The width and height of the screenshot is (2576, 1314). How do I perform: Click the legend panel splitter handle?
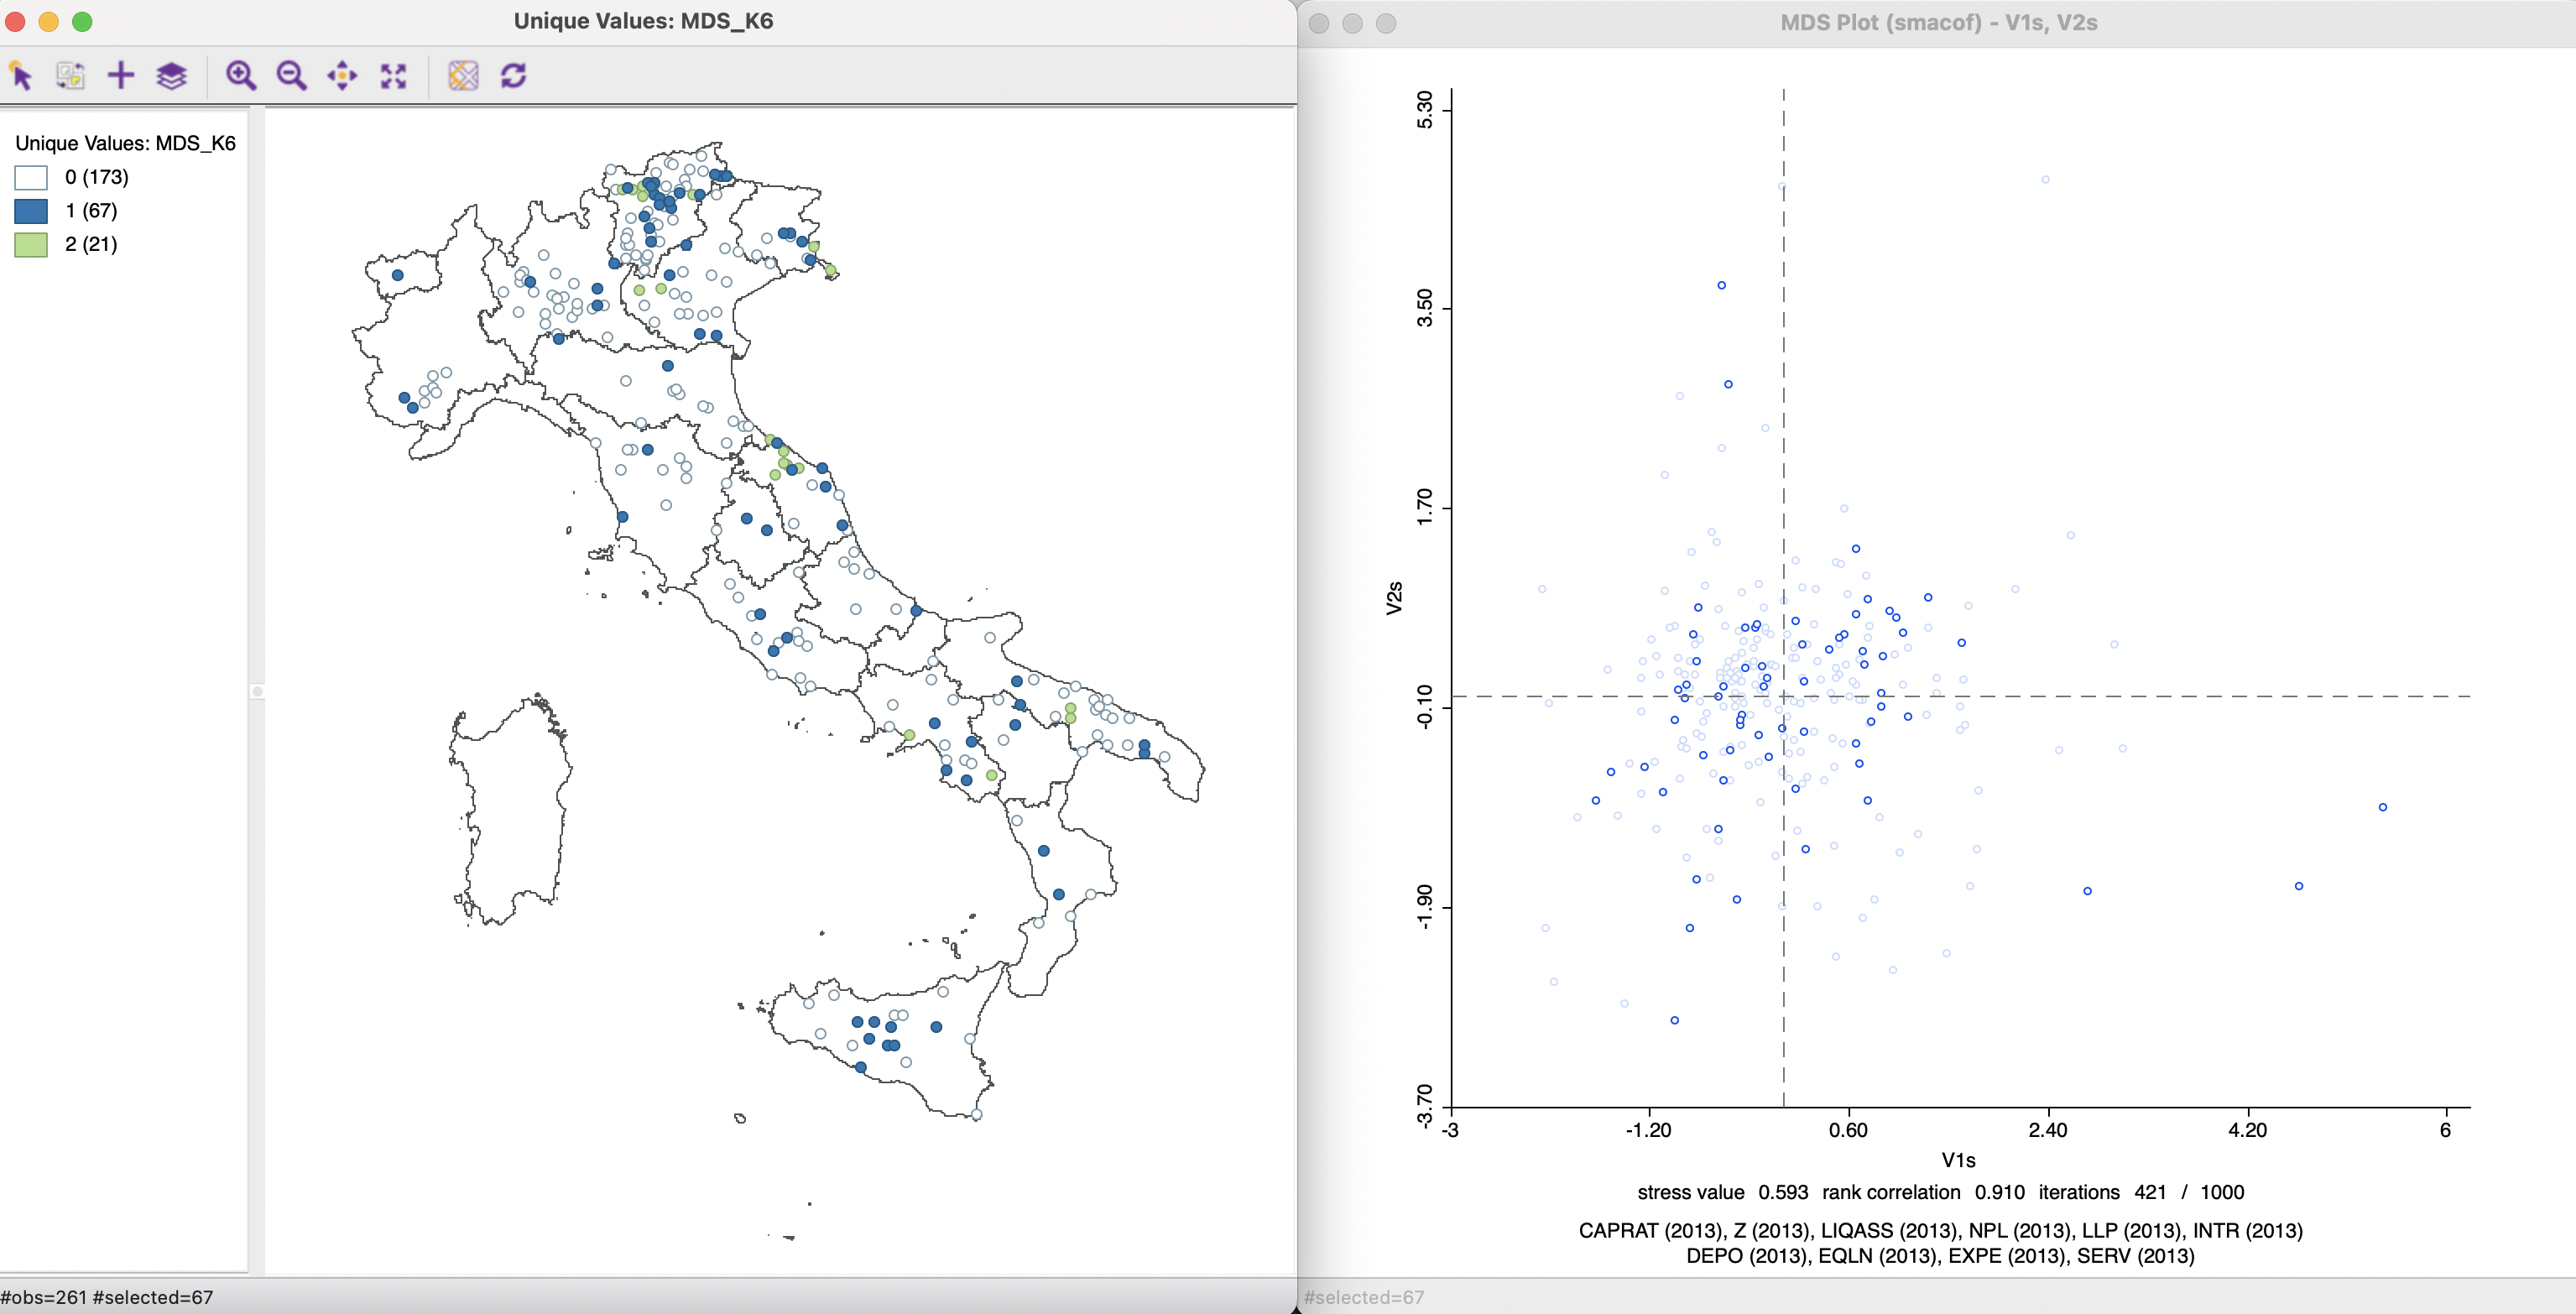click(257, 691)
